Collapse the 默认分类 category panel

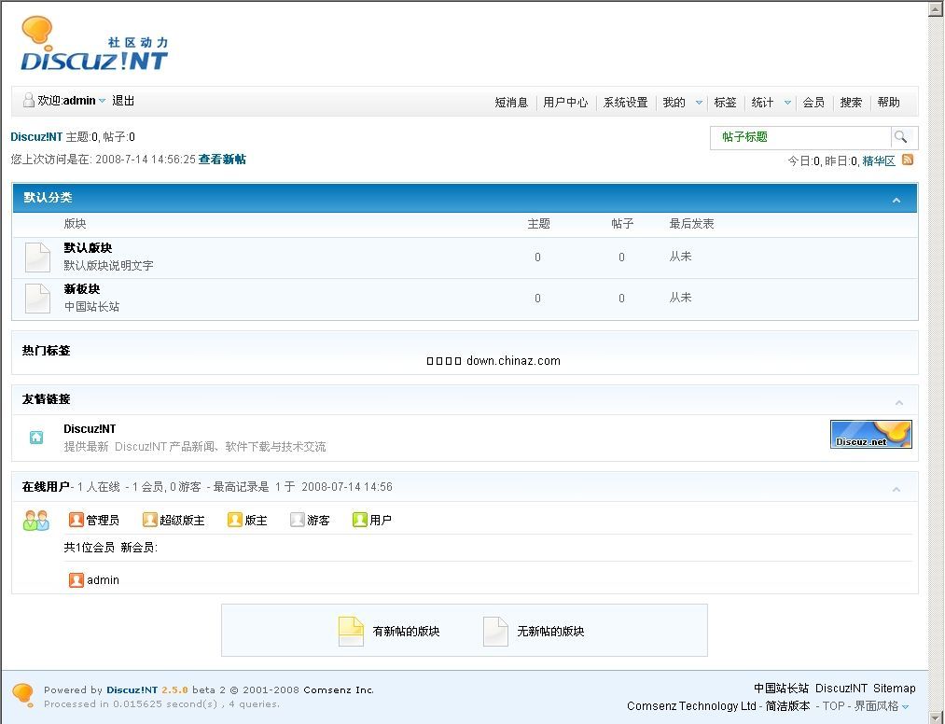tap(896, 198)
